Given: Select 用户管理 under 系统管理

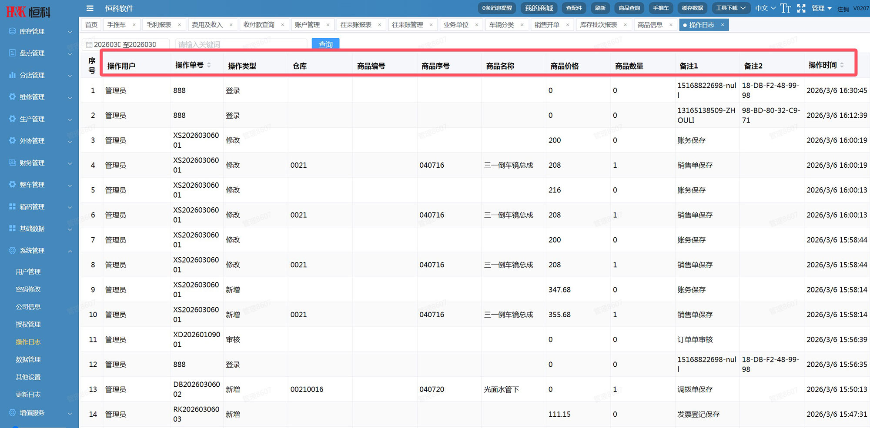Looking at the screenshot, I should [28, 271].
